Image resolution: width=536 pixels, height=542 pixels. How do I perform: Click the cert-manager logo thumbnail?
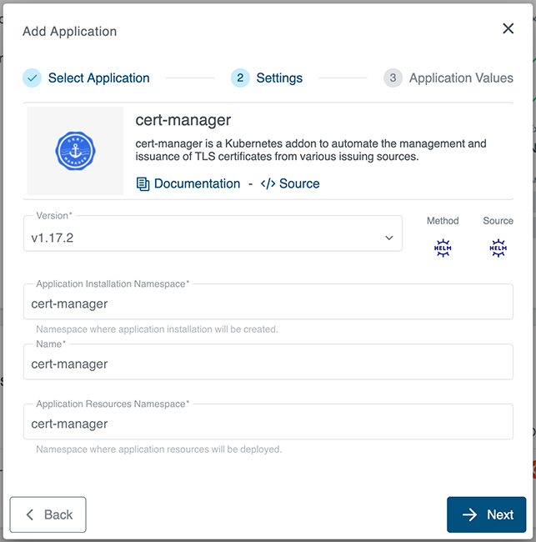(x=76, y=151)
